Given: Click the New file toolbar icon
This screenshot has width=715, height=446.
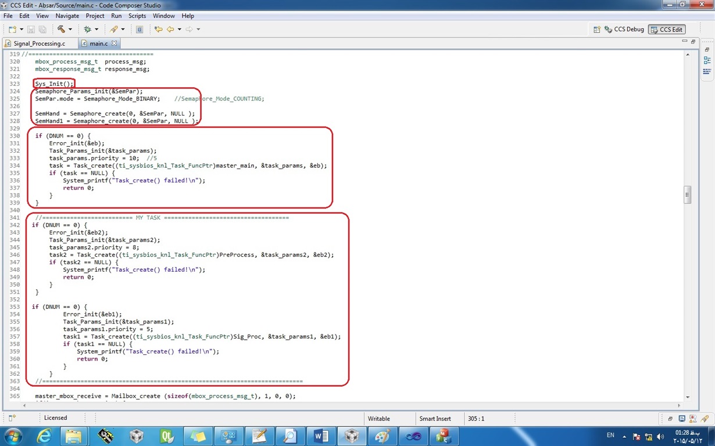Looking at the screenshot, I should coord(12,29).
